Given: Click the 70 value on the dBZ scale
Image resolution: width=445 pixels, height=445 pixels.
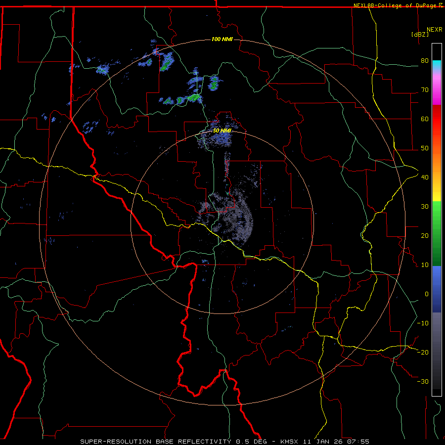Looking at the screenshot, I should coord(425,90).
